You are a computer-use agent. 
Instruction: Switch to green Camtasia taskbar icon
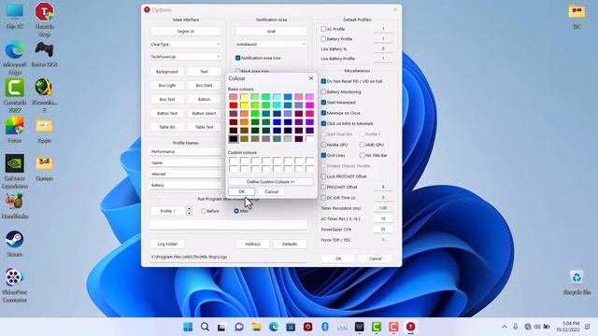(x=377, y=327)
